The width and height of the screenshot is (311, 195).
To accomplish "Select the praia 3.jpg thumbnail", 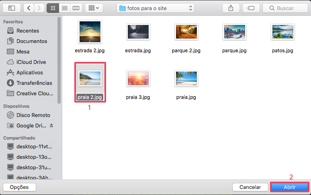I will pos(138,78).
